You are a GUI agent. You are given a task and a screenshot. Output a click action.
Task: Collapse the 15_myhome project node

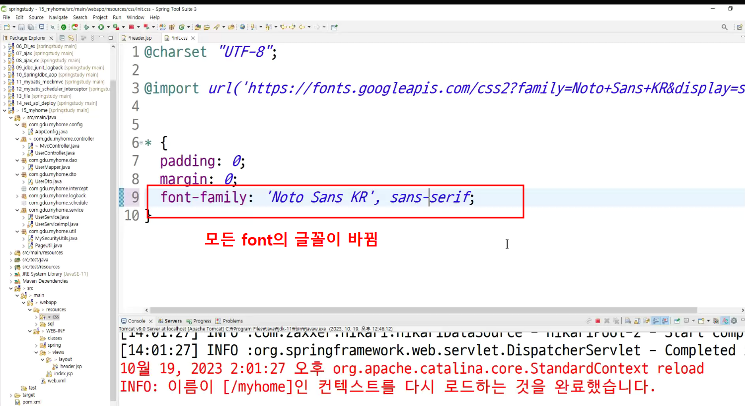click(x=5, y=110)
